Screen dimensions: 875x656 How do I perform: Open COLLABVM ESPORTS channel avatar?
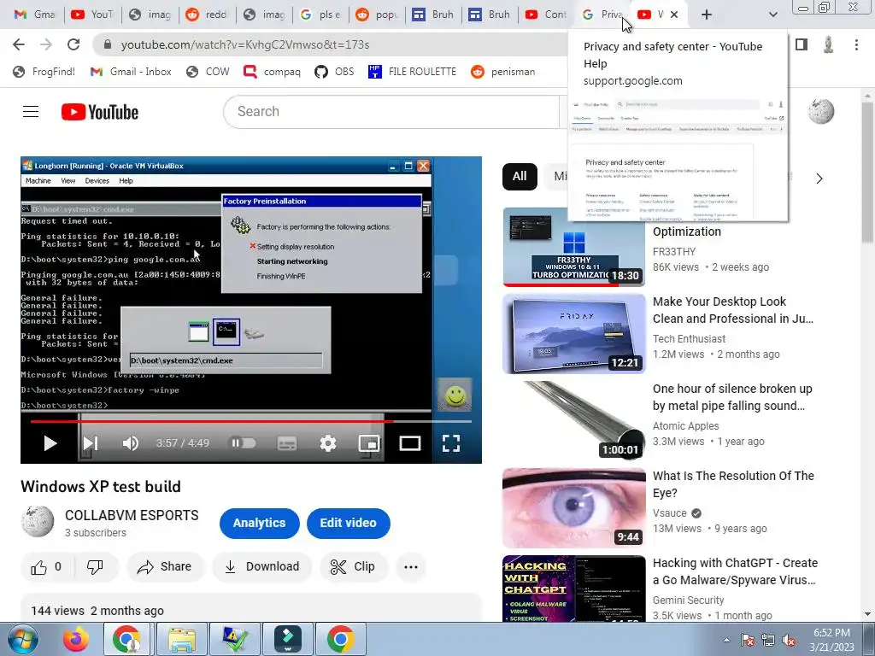click(x=38, y=522)
